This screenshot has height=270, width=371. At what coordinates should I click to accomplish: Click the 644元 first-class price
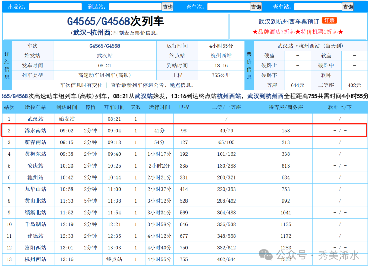(297, 85)
